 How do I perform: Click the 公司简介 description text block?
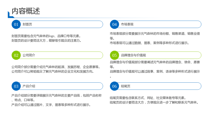pos(56,69)
